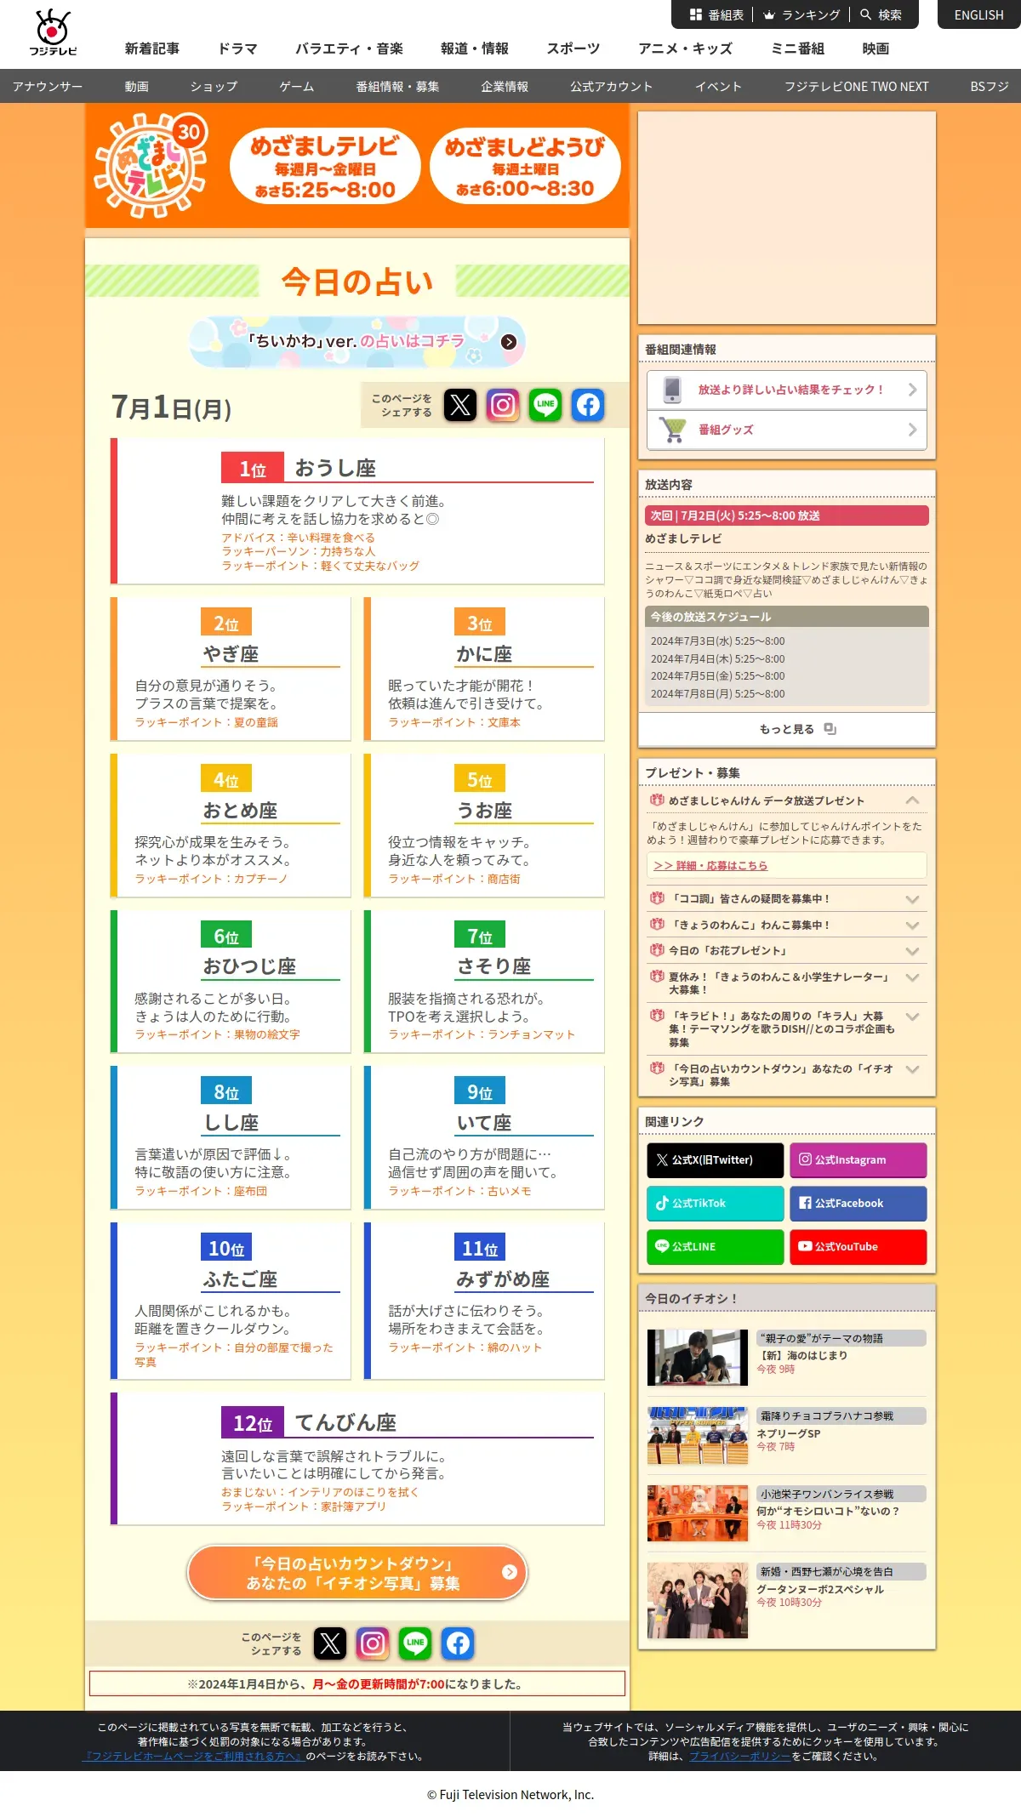The height and width of the screenshot is (1817, 1021).
Task: Open 報道・情報 menu item
Action: pos(475,48)
